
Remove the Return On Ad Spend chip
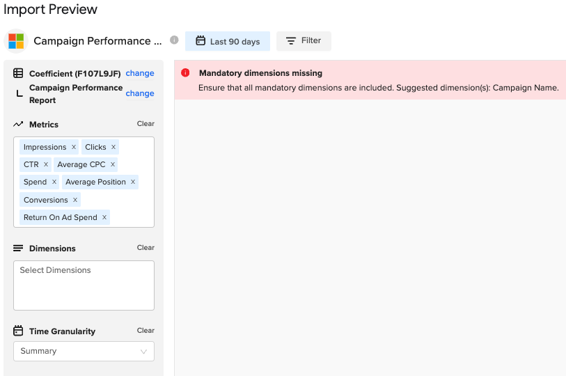pos(104,217)
